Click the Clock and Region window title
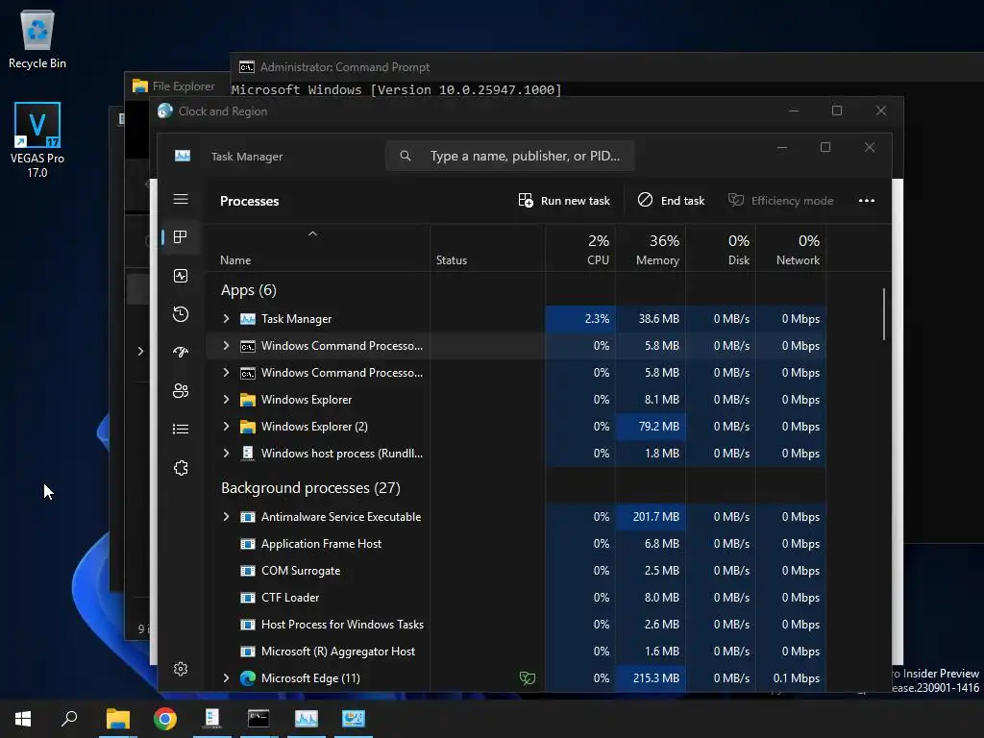The height and width of the screenshot is (738, 984). (x=223, y=111)
